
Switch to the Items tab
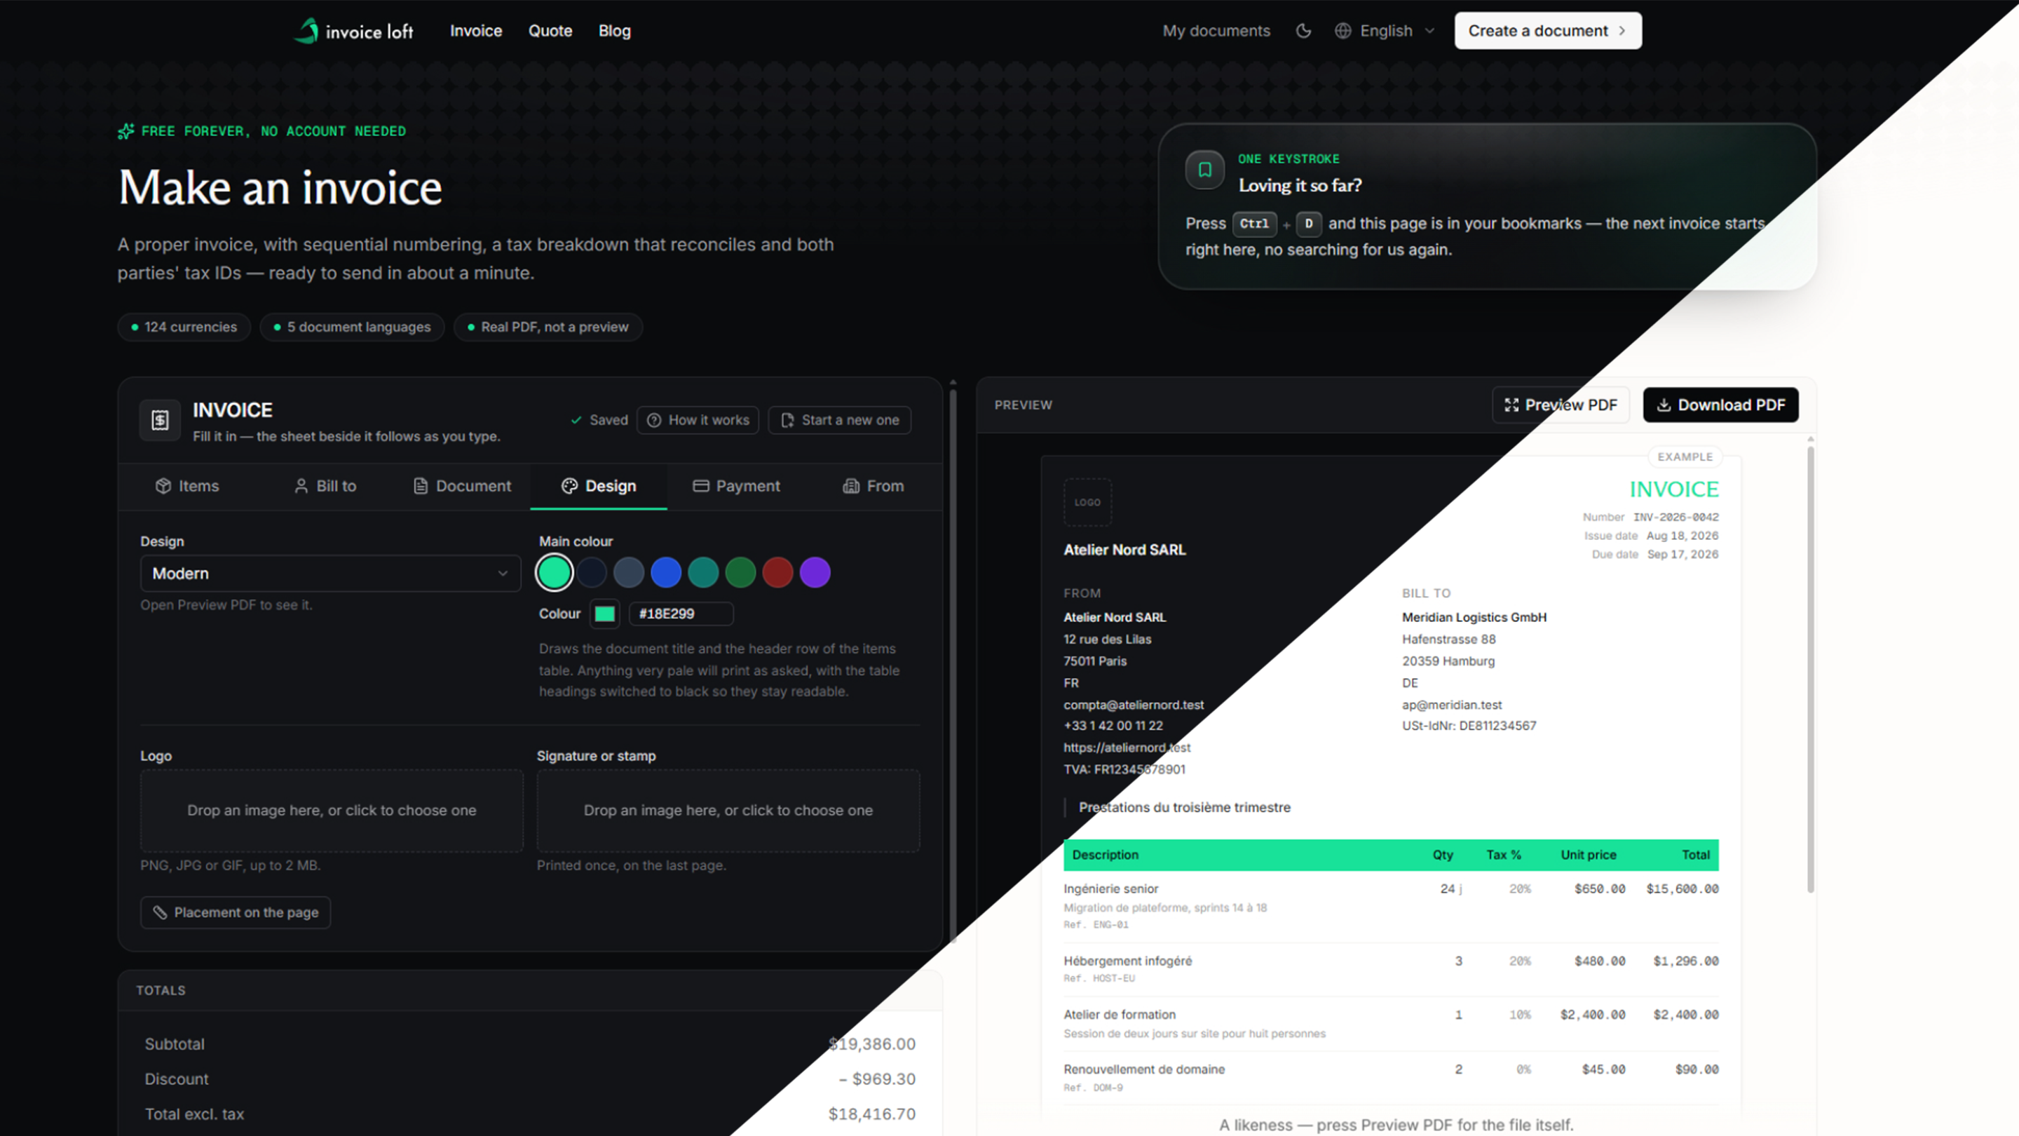point(187,486)
